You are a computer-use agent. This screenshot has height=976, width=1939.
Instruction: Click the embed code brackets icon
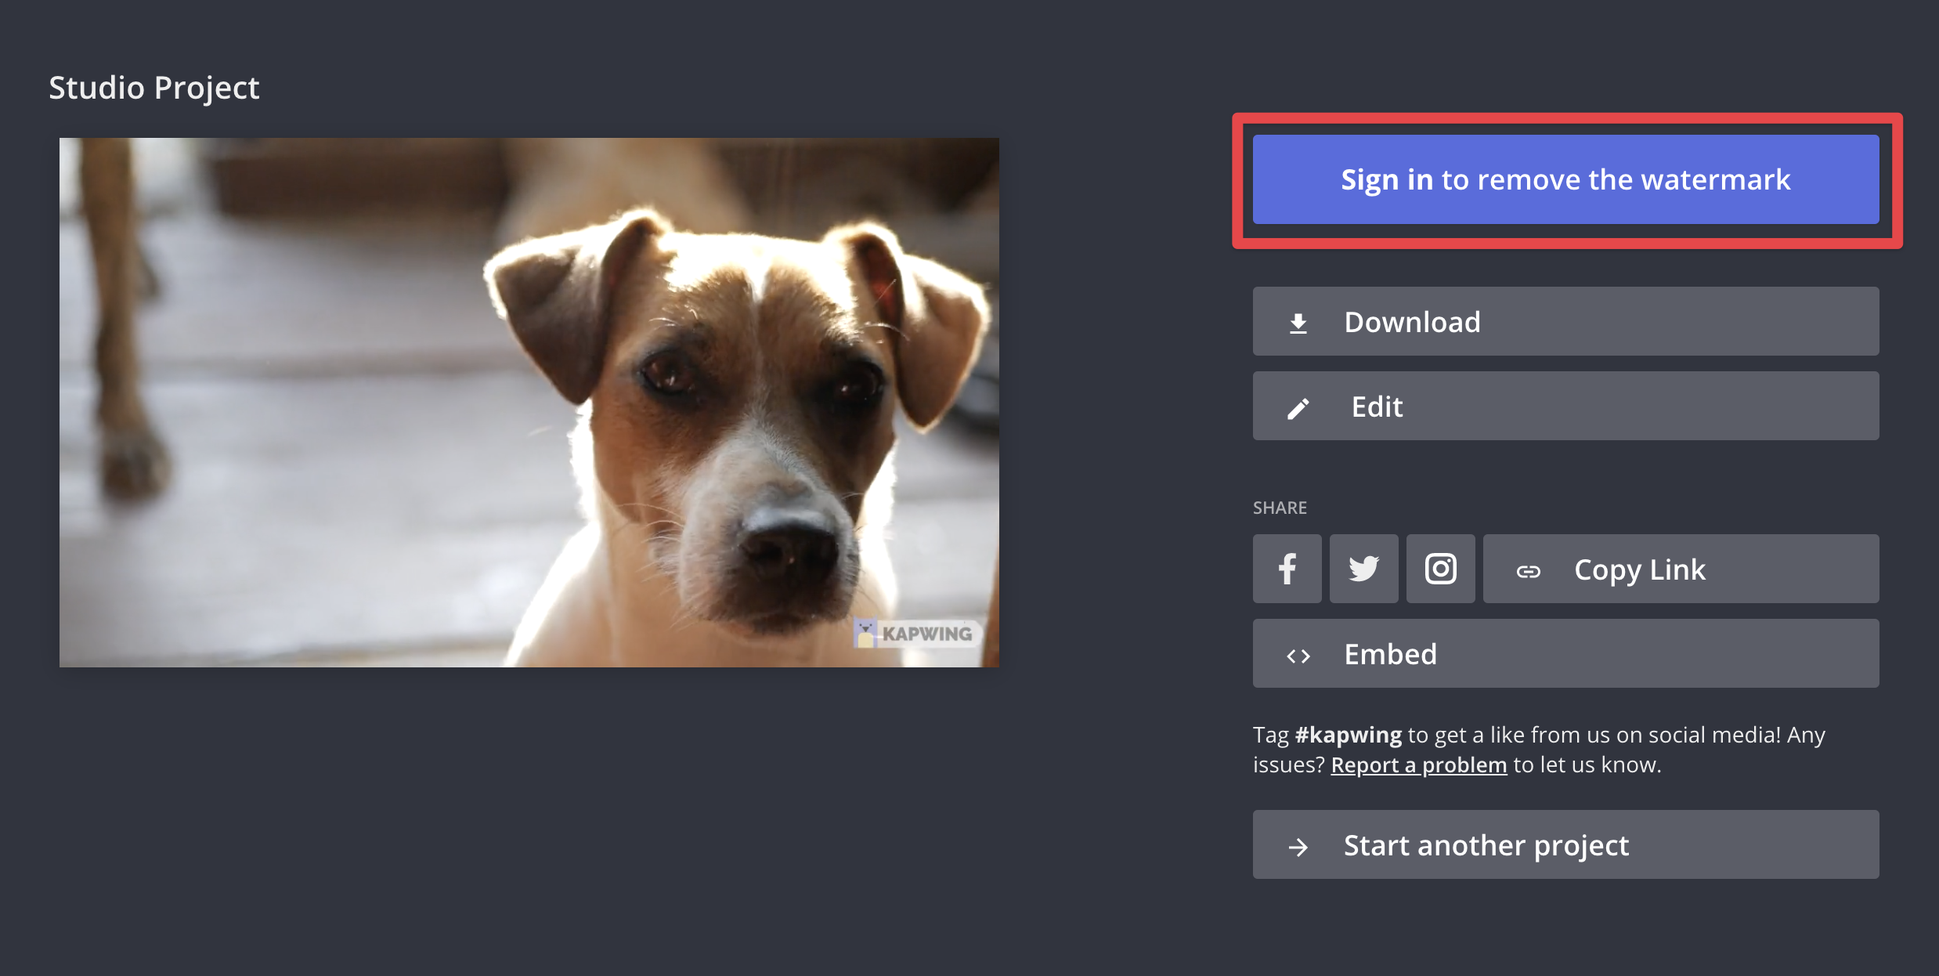click(1298, 656)
